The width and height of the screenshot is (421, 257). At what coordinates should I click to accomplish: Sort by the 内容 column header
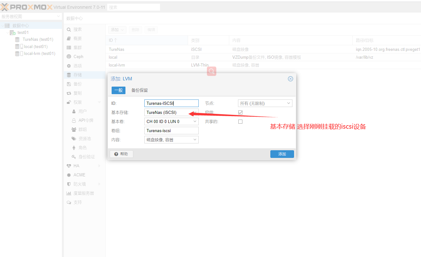(291, 40)
